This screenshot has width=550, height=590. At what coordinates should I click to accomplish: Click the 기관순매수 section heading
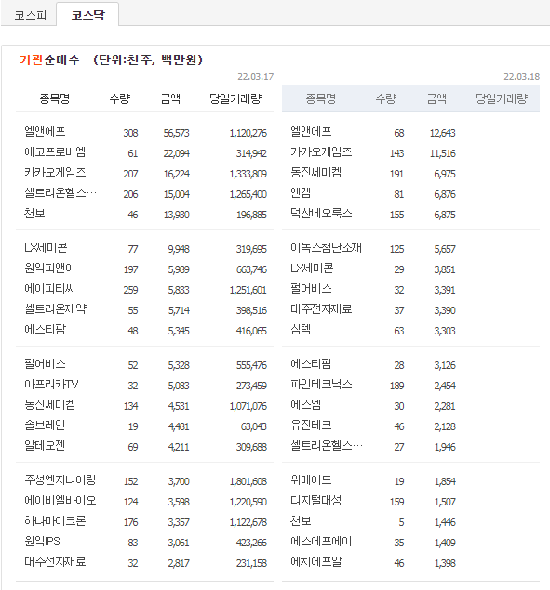[x=49, y=59]
